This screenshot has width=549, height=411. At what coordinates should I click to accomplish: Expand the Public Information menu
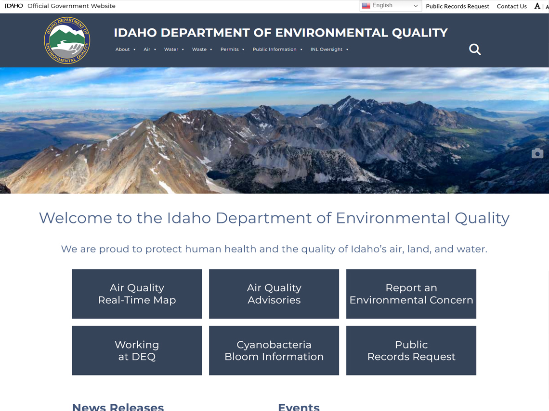click(x=277, y=50)
